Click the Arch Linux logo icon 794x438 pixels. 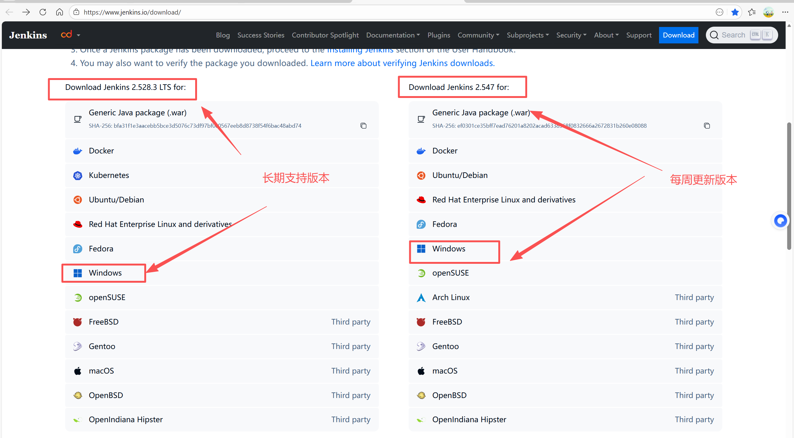tap(421, 298)
